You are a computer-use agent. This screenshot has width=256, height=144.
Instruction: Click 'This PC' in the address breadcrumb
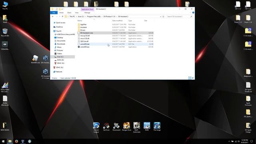coord(72,16)
